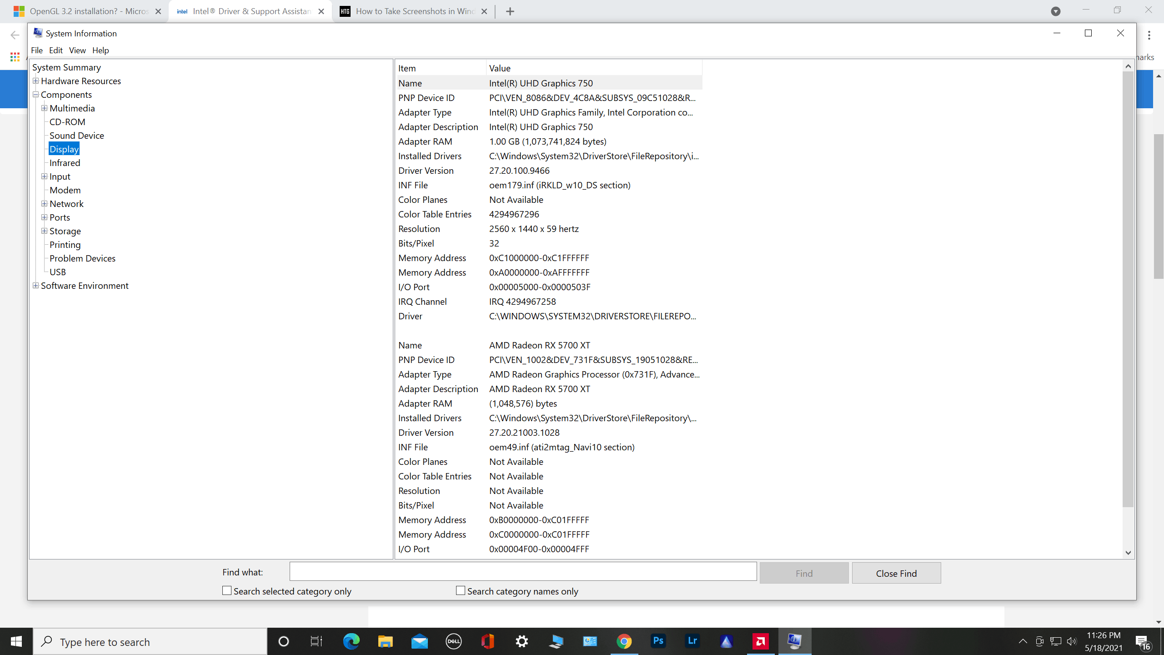
Task: Click the Help menu item
Action: (x=100, y=50)
